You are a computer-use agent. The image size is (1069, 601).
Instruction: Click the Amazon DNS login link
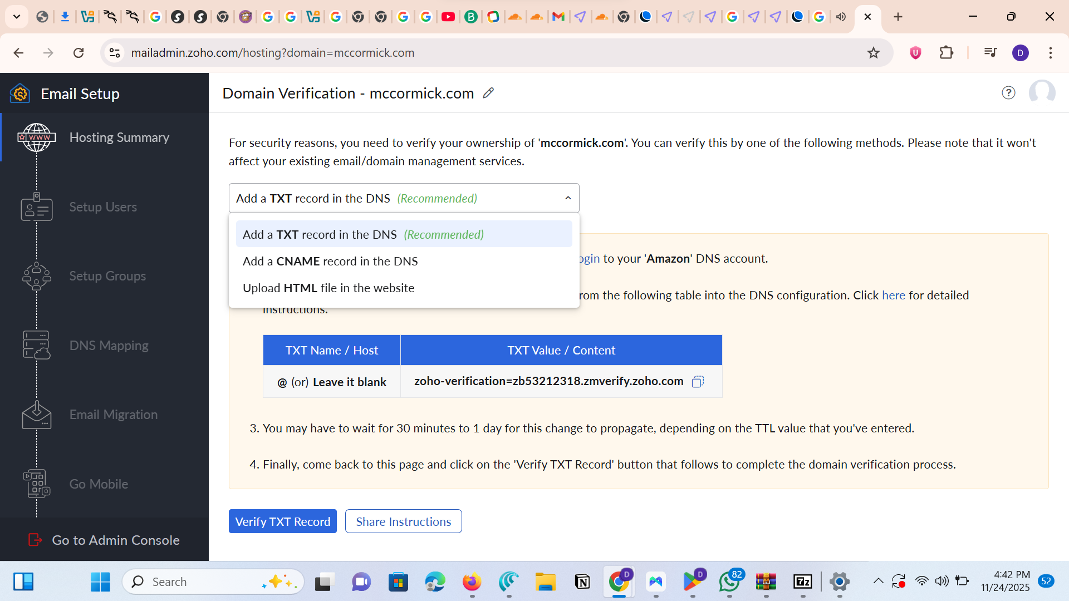[x=590, y=258]
